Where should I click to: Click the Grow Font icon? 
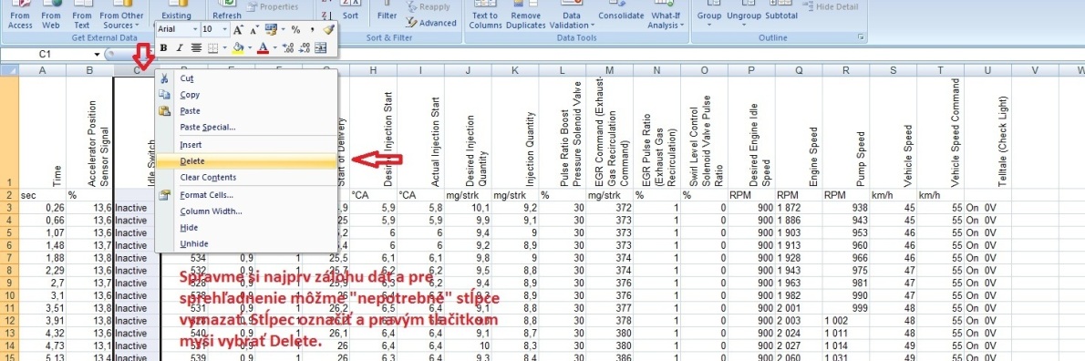click(238, 30)
